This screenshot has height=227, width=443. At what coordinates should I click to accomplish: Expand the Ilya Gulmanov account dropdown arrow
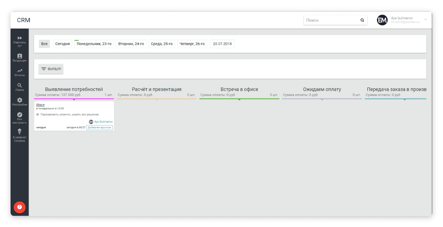[425, 19]
